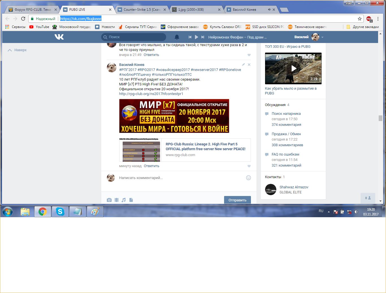Open the Новости bookmark
This screenshot has width=386, height=293.
105,27
